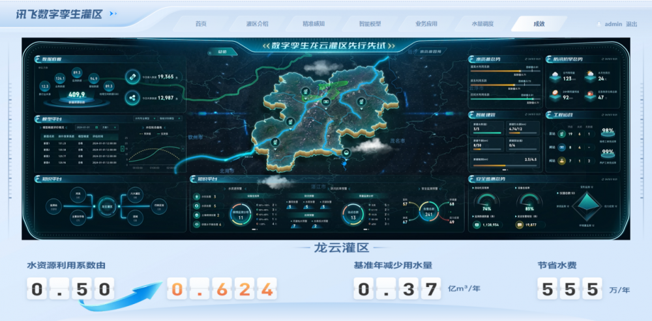Select the 总览 map tab
This screenshot has width=652, height=321.
tap(222, 52)
